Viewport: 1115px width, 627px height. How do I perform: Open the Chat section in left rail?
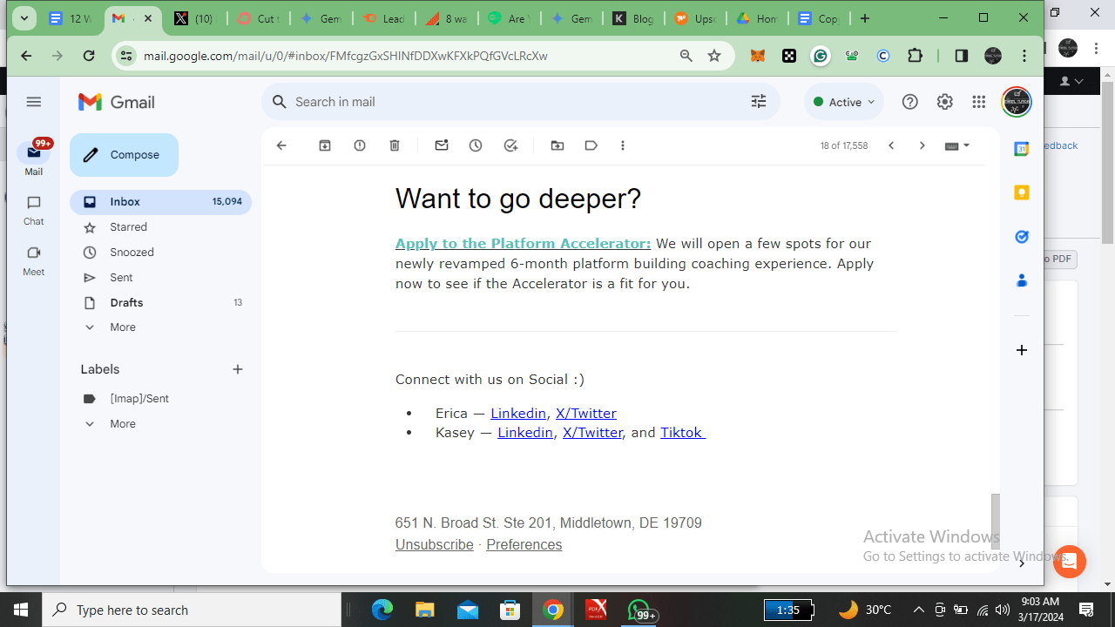click(x=34, y=210)
